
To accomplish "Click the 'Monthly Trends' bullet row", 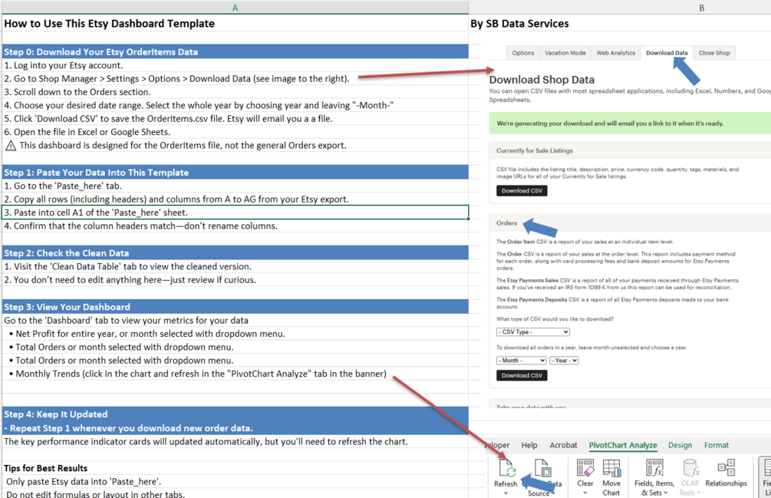I will point(235,374).
